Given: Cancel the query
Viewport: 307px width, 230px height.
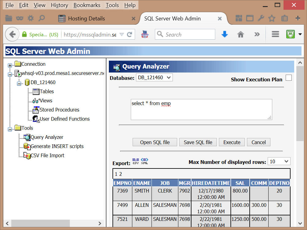Looking at the screenshot, I should (259, 142).
